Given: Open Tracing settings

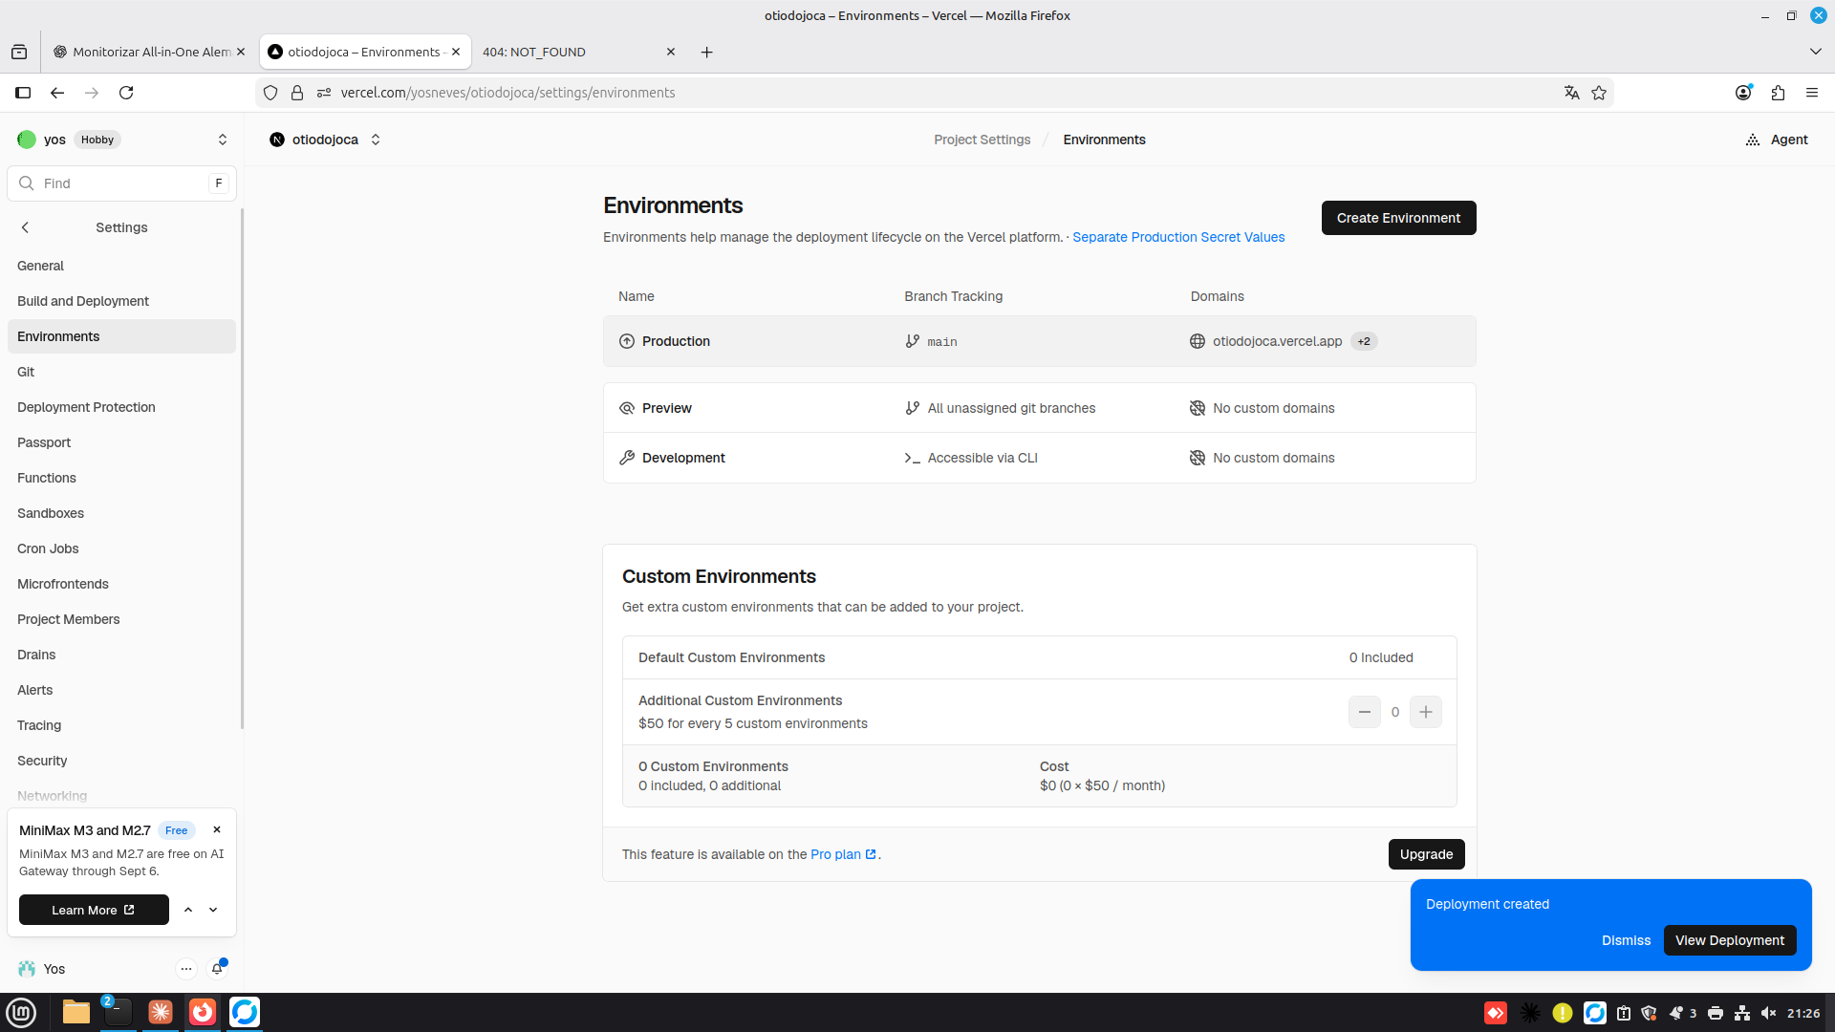Looking at the screenshot, I should [x=121, y=725].
